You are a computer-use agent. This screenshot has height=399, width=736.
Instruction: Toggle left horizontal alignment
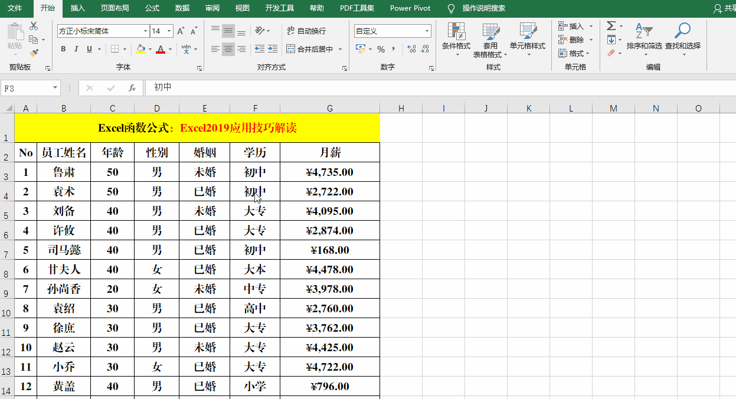(215, 49)
